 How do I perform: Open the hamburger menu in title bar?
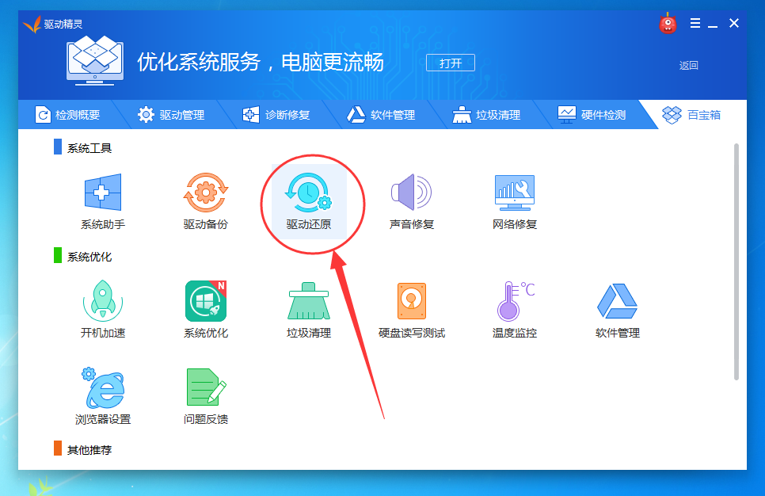696,23
